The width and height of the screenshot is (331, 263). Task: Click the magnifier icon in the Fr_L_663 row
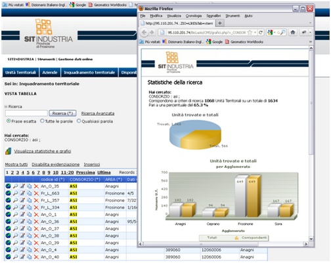pos(15,193)
